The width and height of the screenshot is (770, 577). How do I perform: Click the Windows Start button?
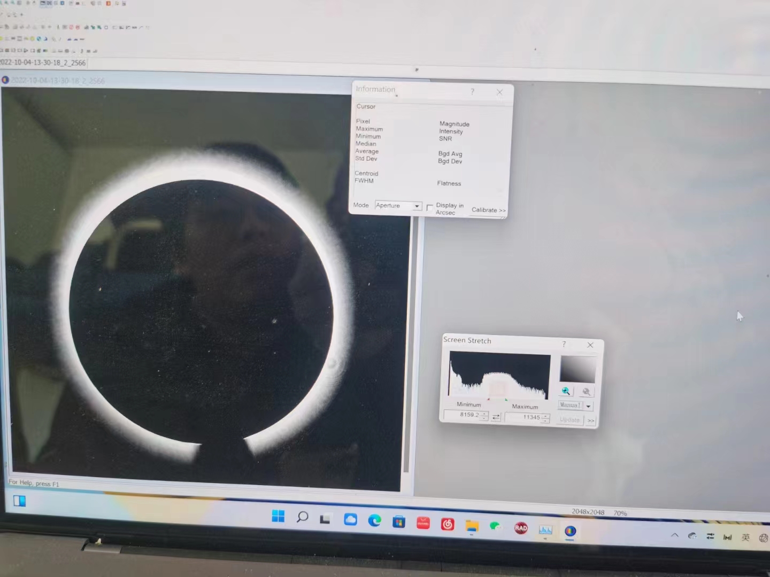[278, 516]
